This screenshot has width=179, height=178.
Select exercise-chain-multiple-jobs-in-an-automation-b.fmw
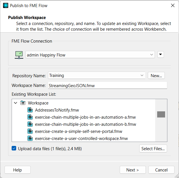[85, 124]
